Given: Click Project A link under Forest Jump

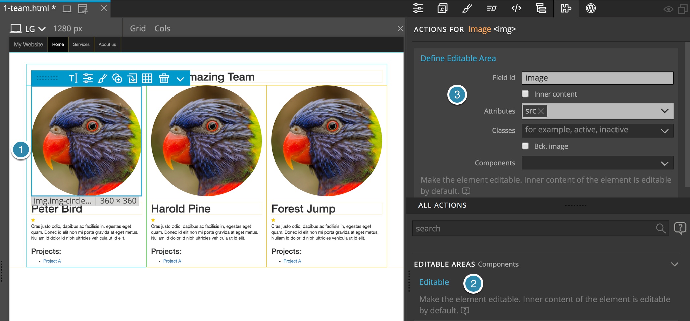Looking at the screenshot, I should [x=292, y=261].
